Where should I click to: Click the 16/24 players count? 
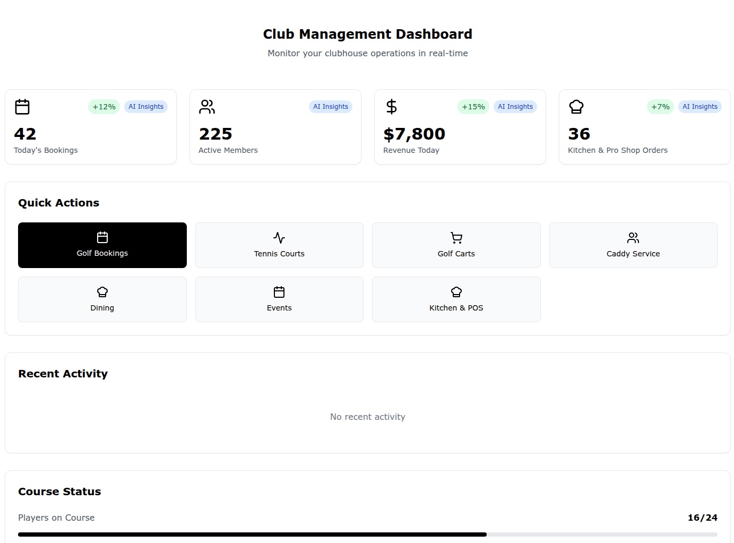tap(702, 517)
